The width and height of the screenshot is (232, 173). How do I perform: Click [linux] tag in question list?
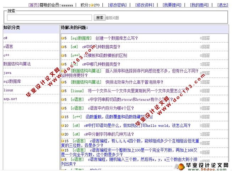coord(77,90)
